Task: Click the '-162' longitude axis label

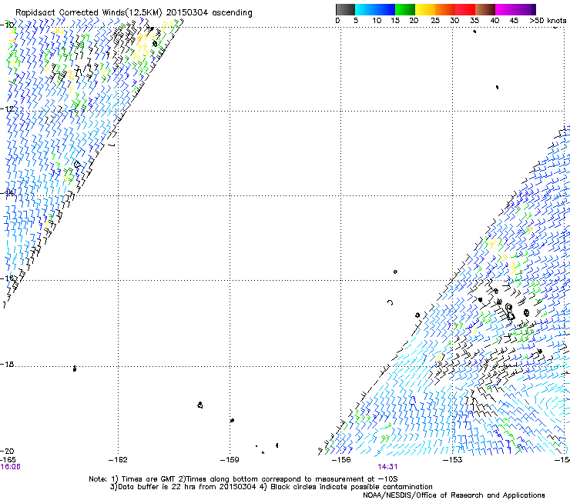Action: tap(118, 460)
